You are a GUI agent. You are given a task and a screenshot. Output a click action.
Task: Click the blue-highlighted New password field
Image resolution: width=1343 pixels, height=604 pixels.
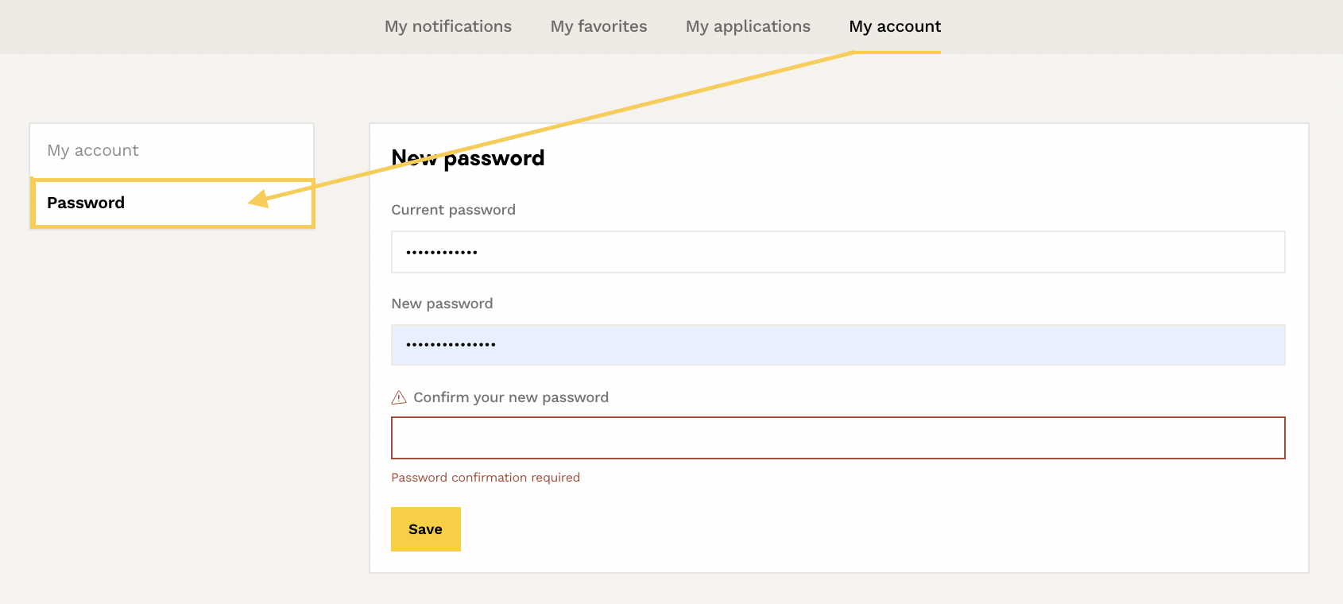pos(838,345)
